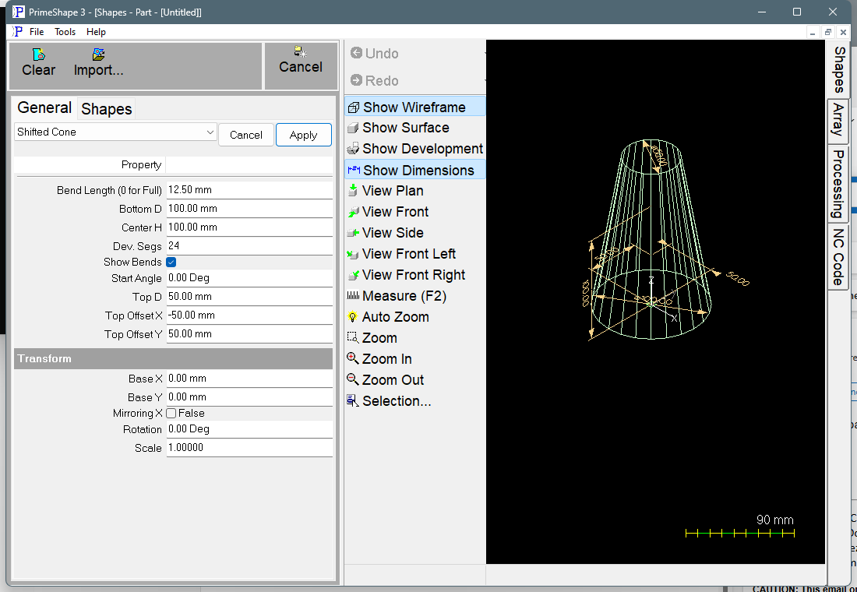The width and height of the screenshot is (857, 592).
Task: Click the wireframe cone in viewport
Action: click(x=651, y=241)
